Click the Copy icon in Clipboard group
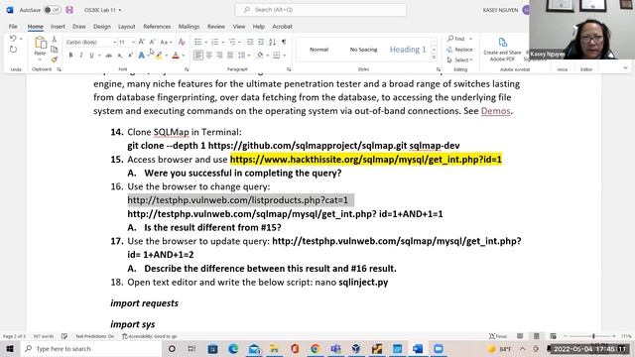The height and width of the screenshot is (357, 635). [x=55, y=50]
